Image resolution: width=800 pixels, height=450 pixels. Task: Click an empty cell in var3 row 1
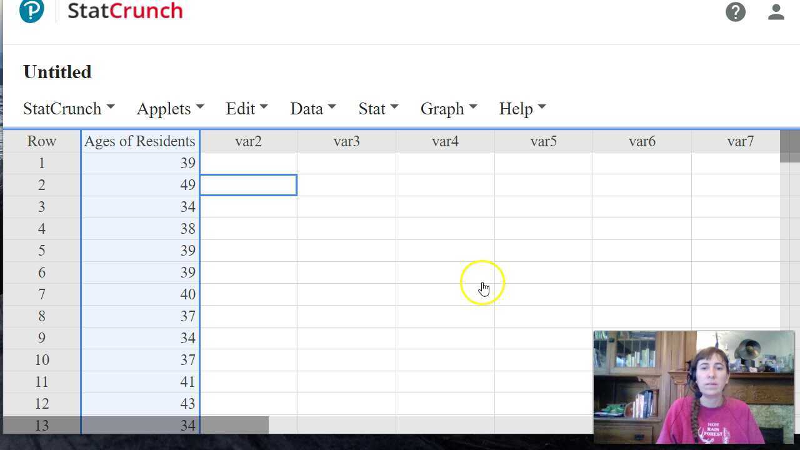tap(346, 162)
